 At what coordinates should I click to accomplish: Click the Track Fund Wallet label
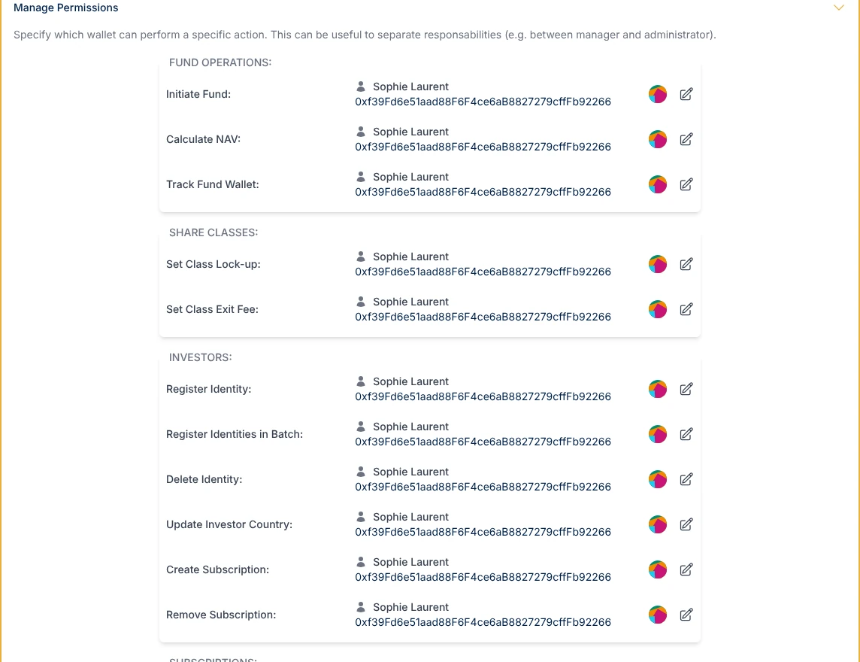pos(212,184)
